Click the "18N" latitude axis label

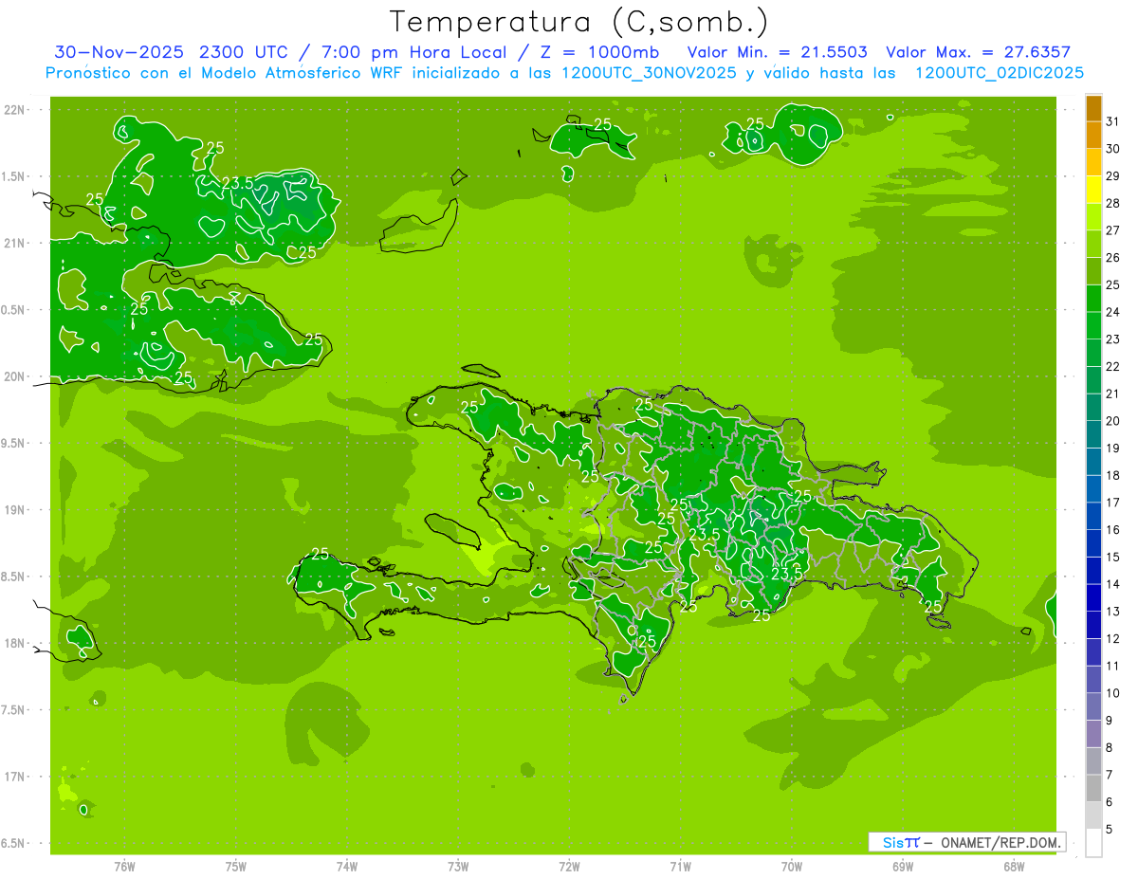tap(15, 643)
